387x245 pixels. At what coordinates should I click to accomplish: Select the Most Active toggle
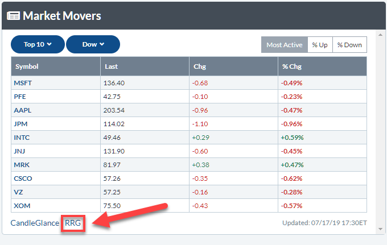coord(284,45)
